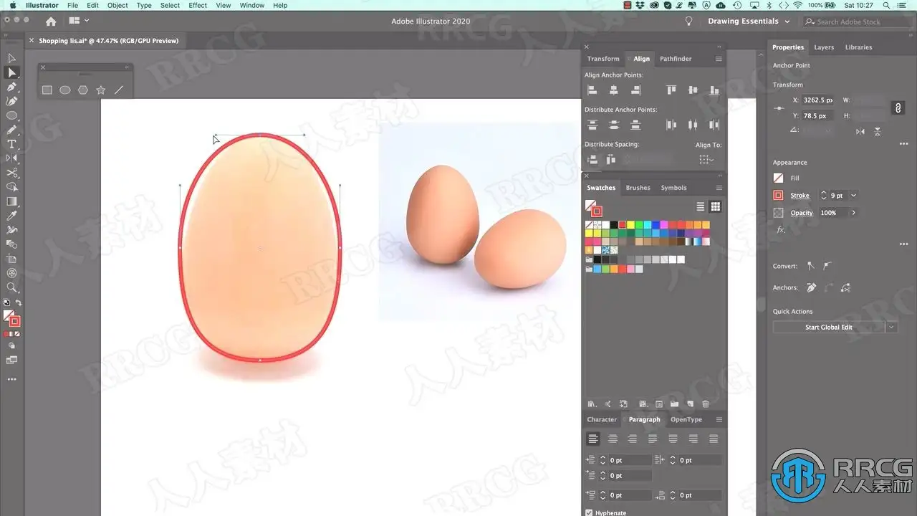Open the Opacity settings link

coord(802,213)
